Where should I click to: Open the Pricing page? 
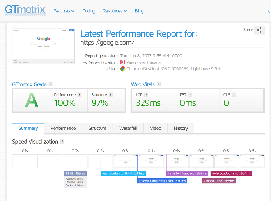(89, 11)
